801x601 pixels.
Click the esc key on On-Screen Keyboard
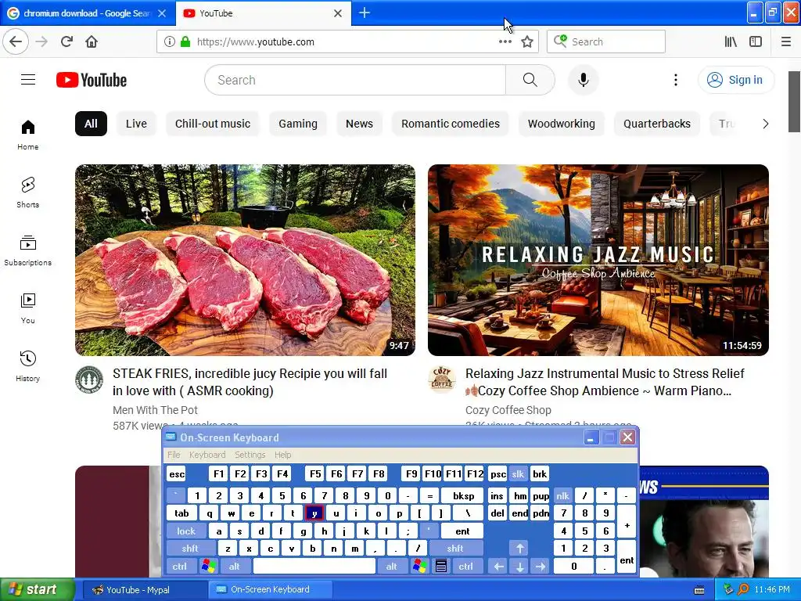tap(177, 473)
